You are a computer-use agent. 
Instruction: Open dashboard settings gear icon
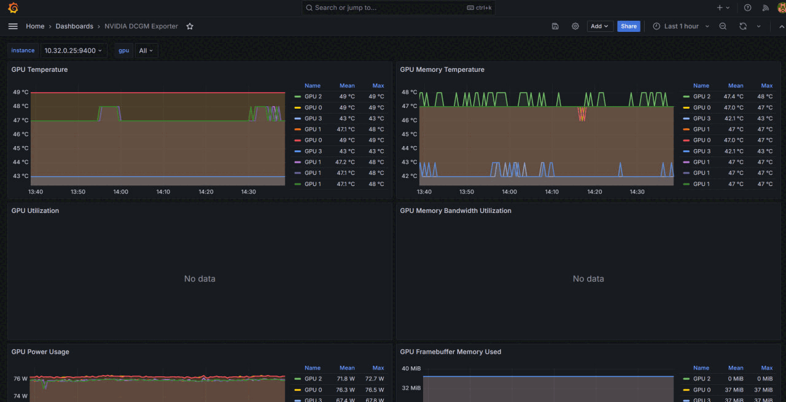[x=575, y=26]
